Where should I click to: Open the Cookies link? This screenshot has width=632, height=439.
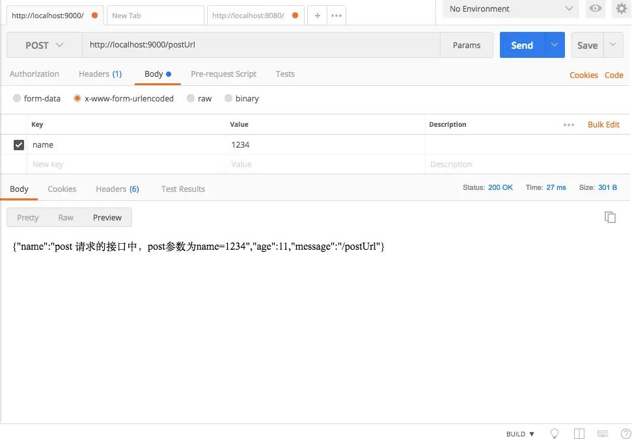tap(583, 75)
